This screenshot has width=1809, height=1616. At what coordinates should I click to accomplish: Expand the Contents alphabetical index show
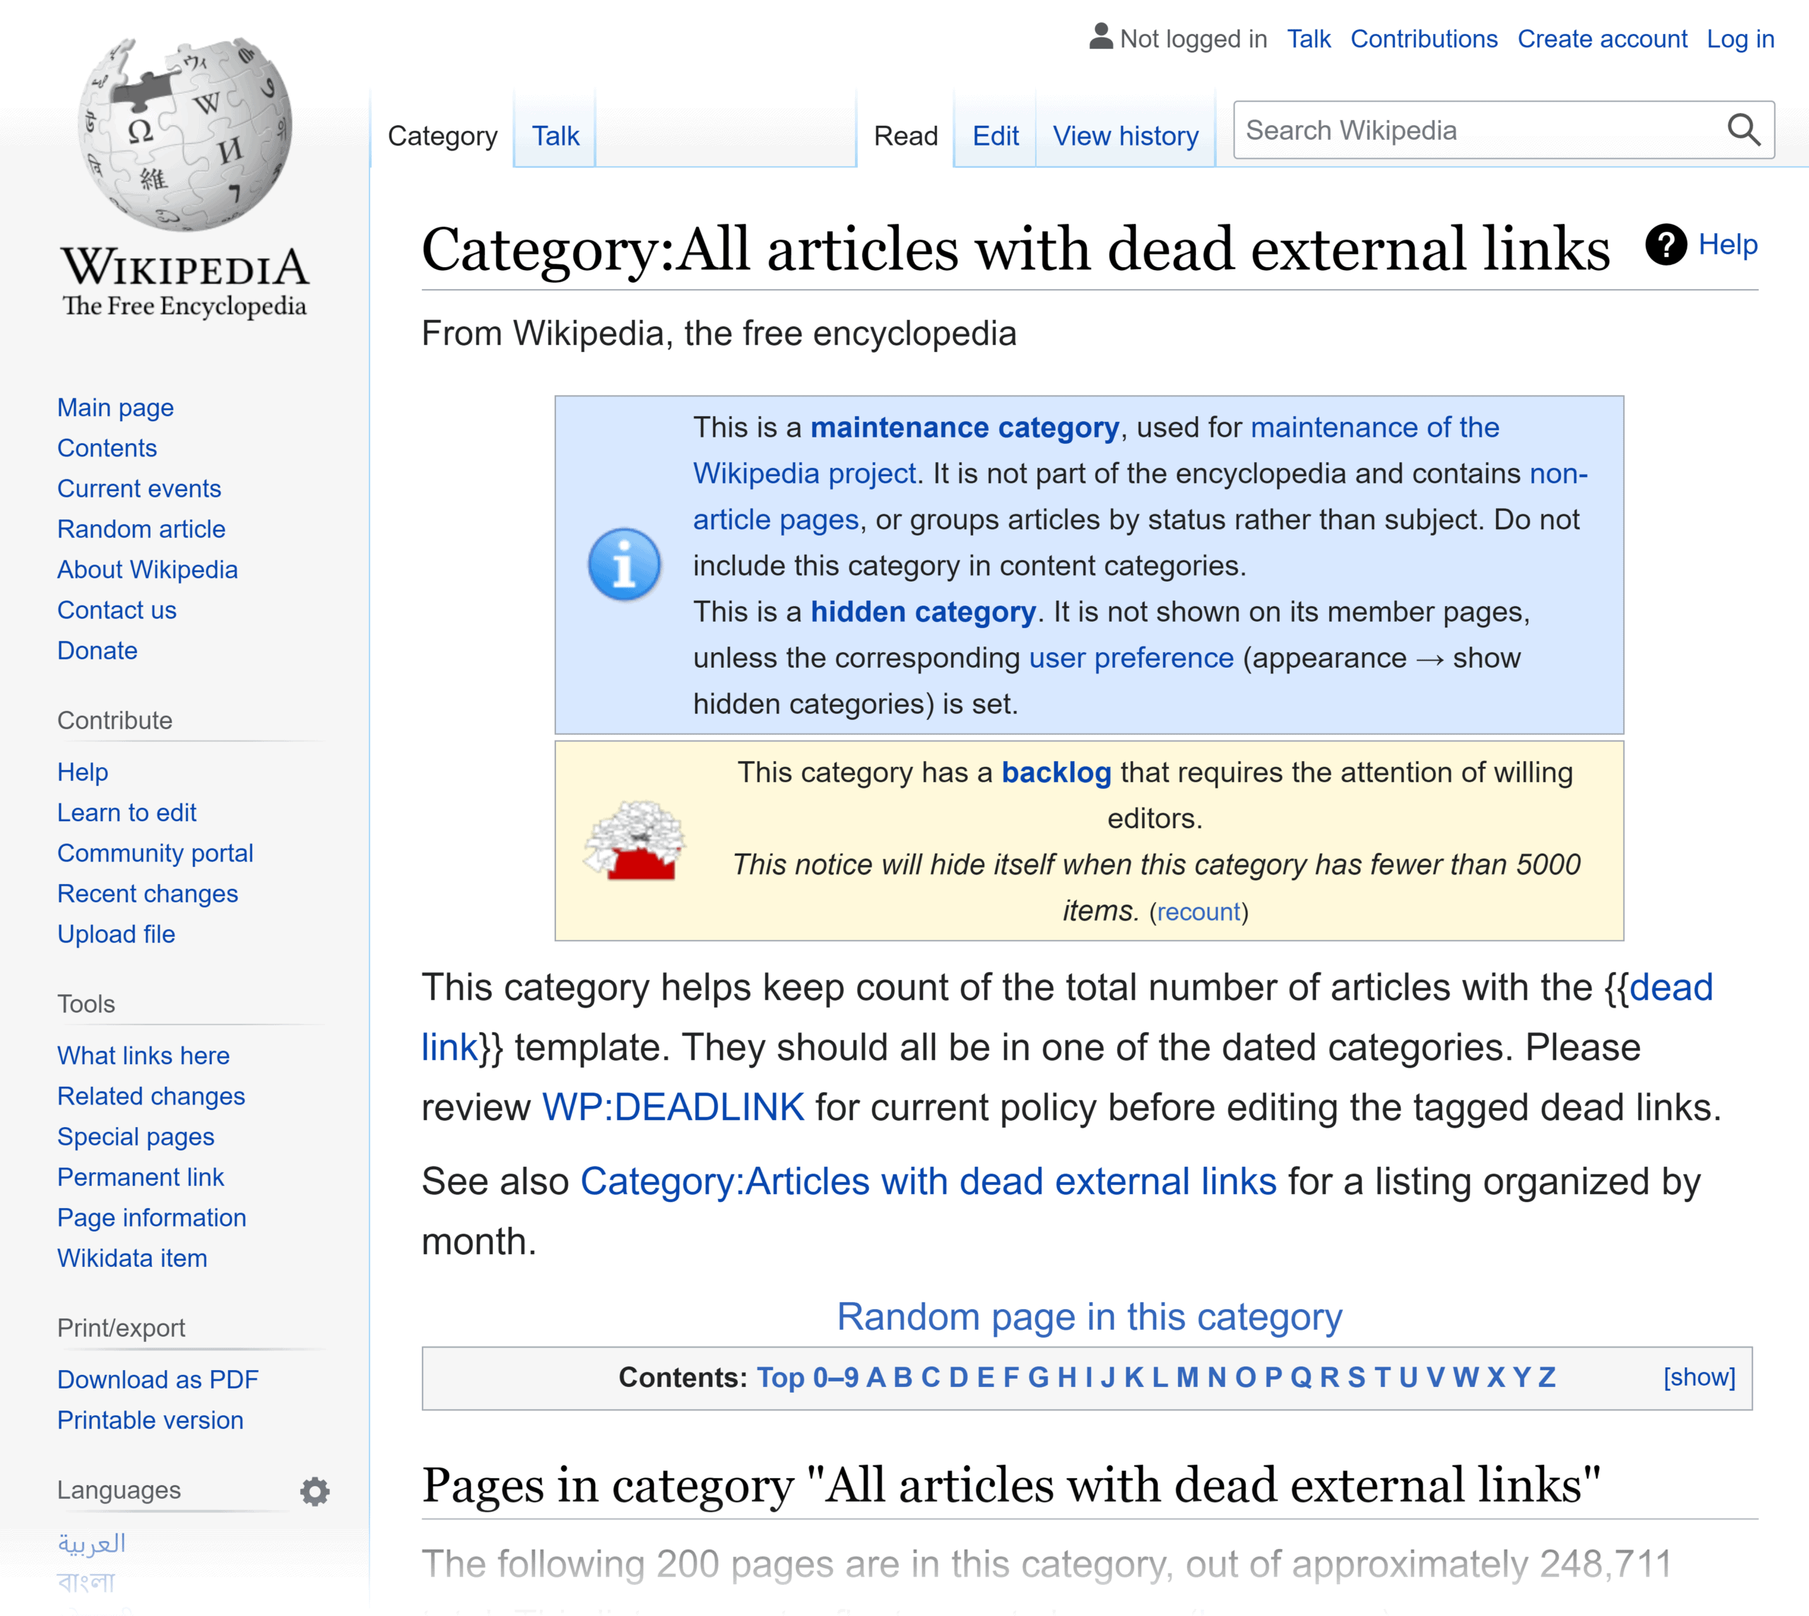tap(1698, 1376)
